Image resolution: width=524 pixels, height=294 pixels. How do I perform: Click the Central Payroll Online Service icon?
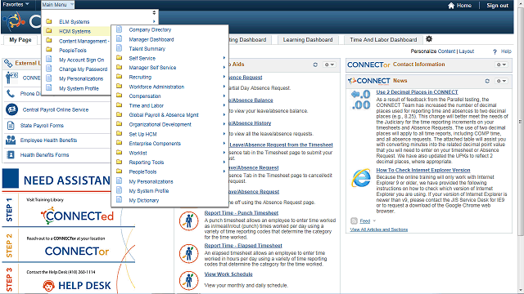(11, 109)
